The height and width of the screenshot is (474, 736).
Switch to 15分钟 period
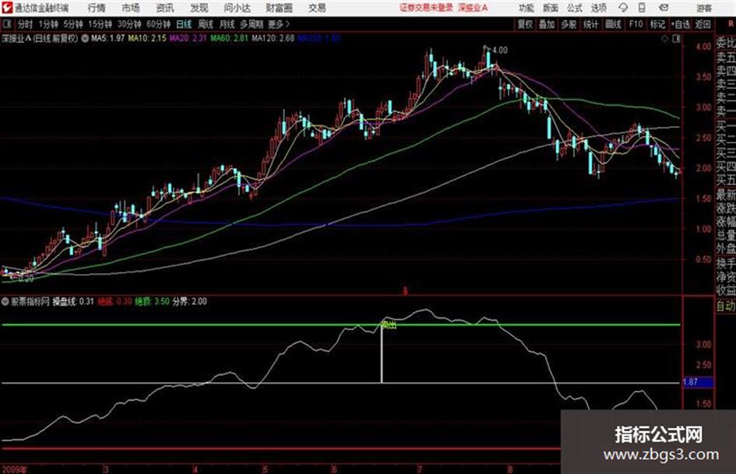[x=100, y=24]
